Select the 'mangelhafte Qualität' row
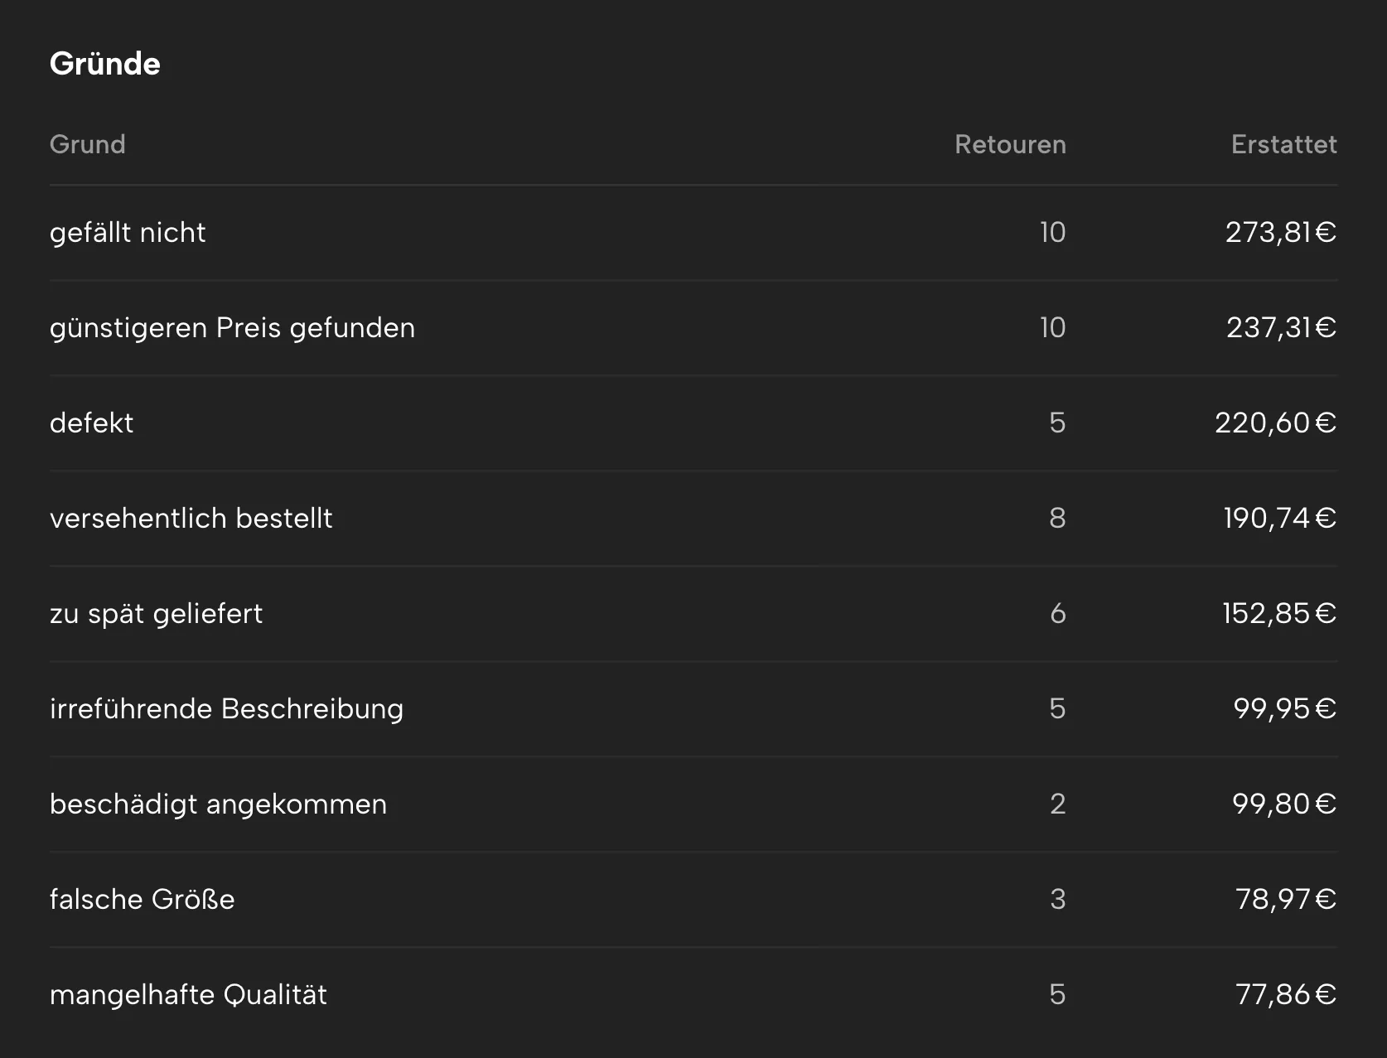Viewport: 1387px width, 1058px height. pos(693,995)
